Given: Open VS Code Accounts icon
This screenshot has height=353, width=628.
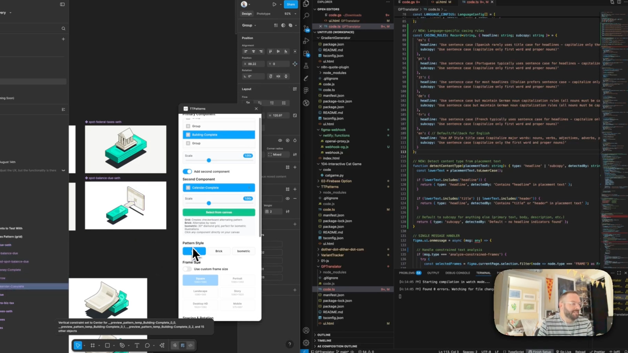Looking at the screenshot, I should coord(306,330).
